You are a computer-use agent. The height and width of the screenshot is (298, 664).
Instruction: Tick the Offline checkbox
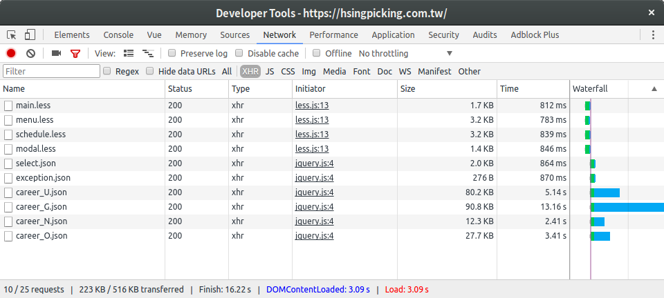click(316, 53)
